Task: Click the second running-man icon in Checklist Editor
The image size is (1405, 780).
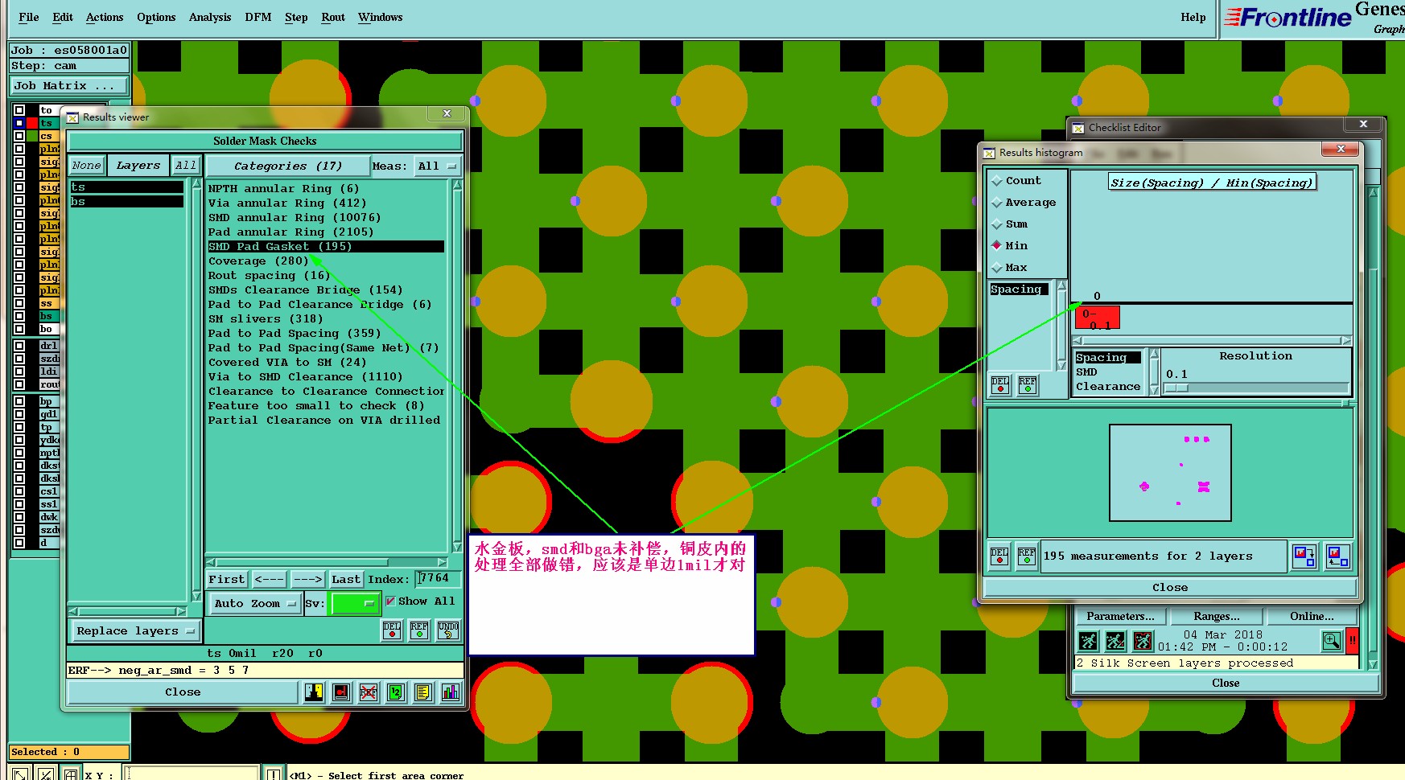Action: [x=1115, y=641]
